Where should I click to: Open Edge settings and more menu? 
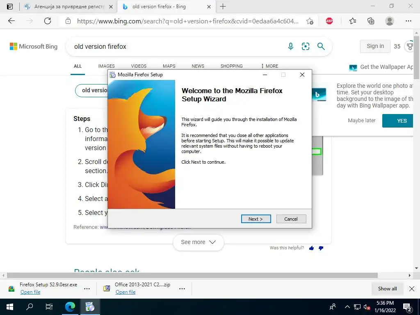[x=408, y=21]
